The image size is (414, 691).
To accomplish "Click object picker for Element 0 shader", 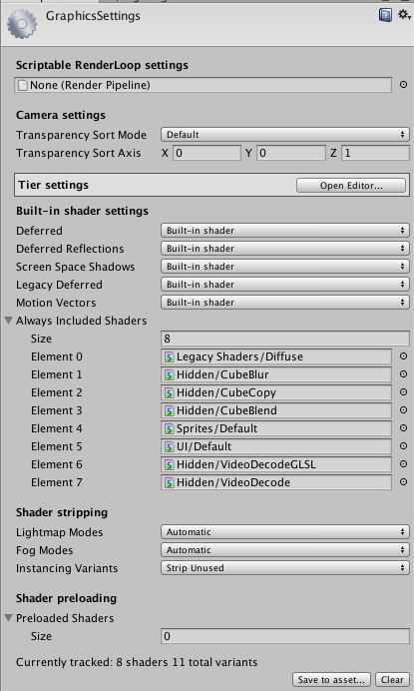I will click(403, 356).
